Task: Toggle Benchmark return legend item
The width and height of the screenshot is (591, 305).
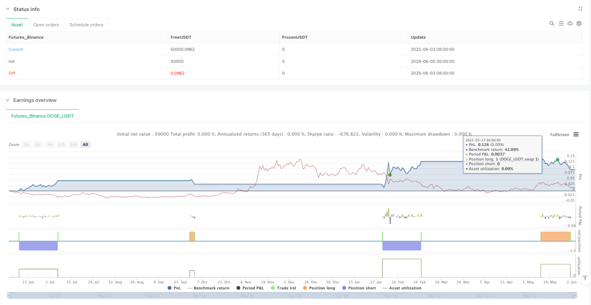Action: pos(208,288)
